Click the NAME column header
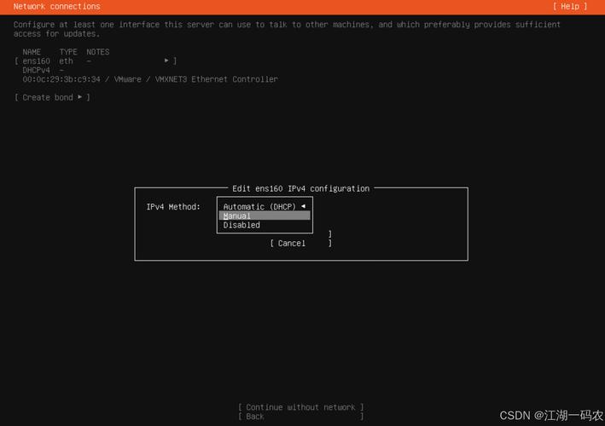 click(32, 52)
